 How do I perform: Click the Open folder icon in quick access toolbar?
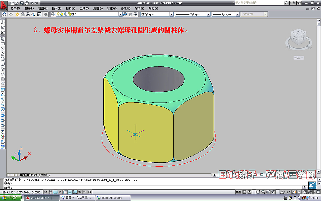17,3
